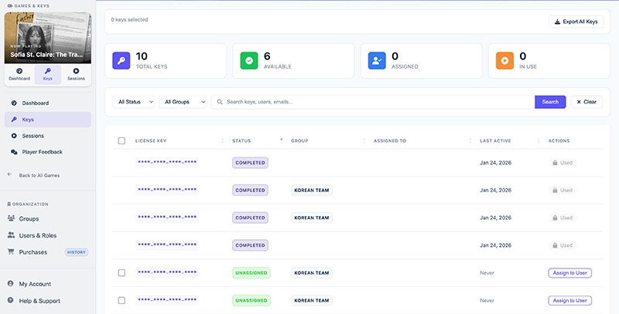Image resolution: width=619 pixels, height=314 pixels.
Task: Click the orange In Use play icon
Action: click(504, 62)
